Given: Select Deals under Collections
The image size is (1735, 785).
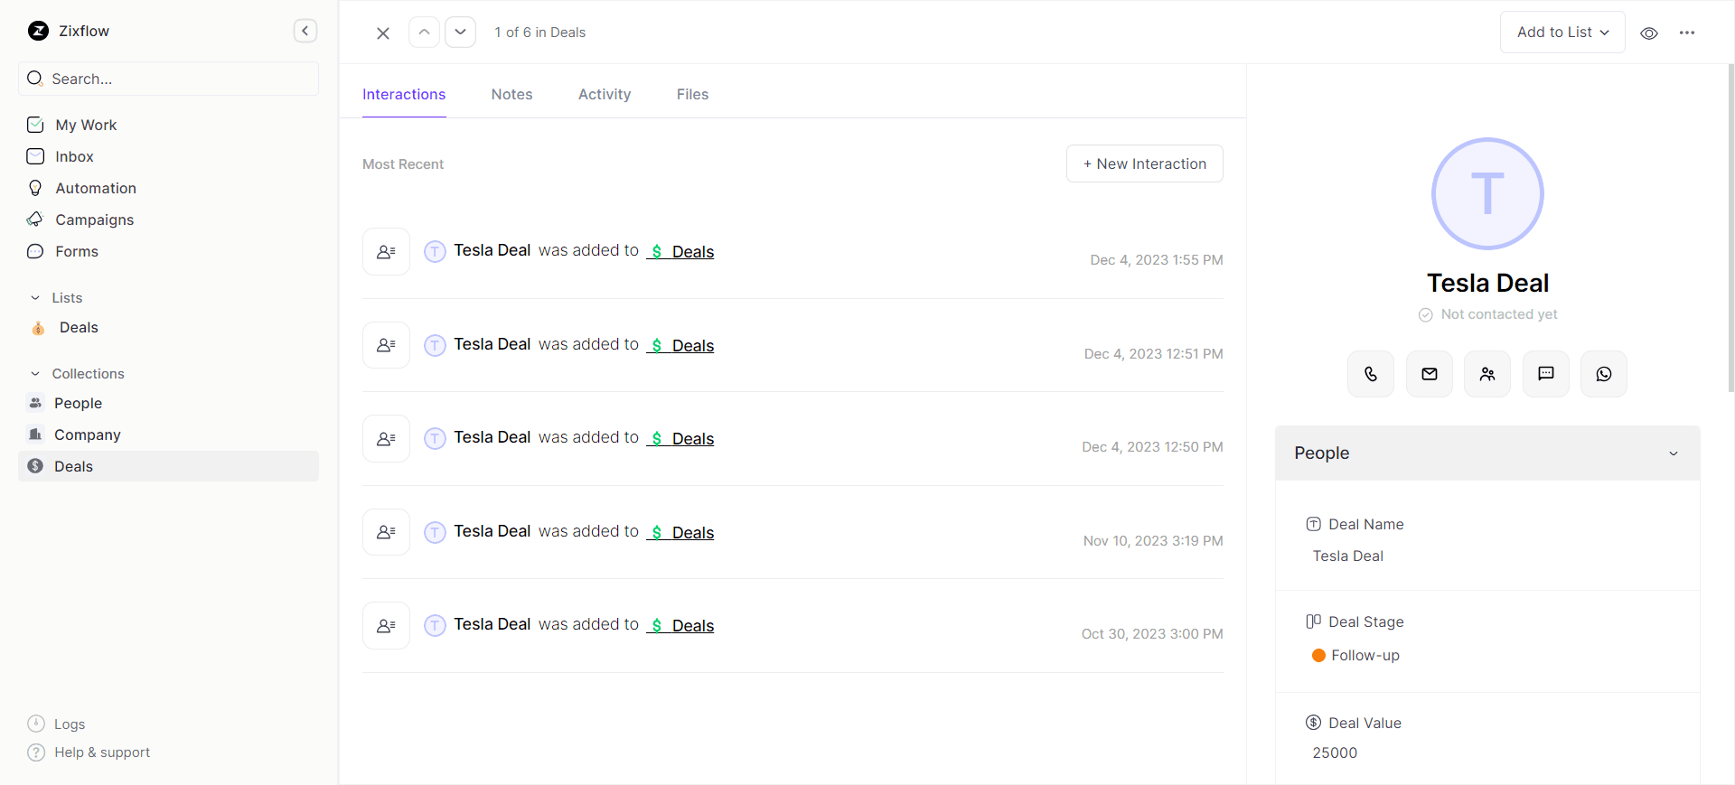Looking at the screenshot, I should pos(168,466).
